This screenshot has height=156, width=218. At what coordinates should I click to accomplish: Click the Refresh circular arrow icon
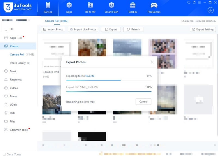(128, 29)
